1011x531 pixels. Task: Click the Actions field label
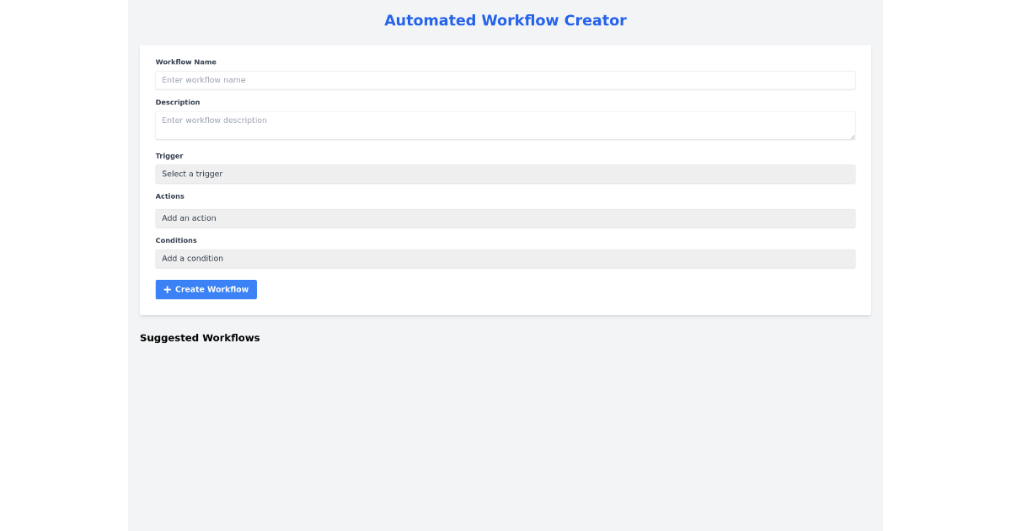tap(170, 196)
